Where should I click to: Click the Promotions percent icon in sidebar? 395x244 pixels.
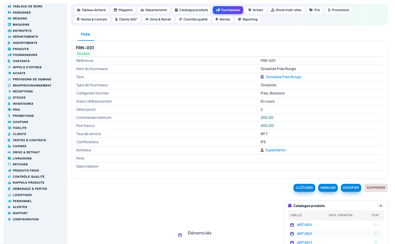[9, 116]
